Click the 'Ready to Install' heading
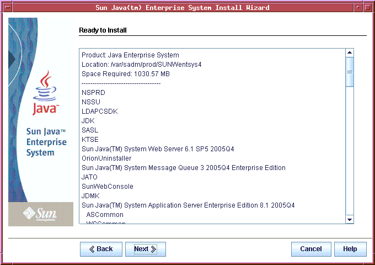 point(103,30)
